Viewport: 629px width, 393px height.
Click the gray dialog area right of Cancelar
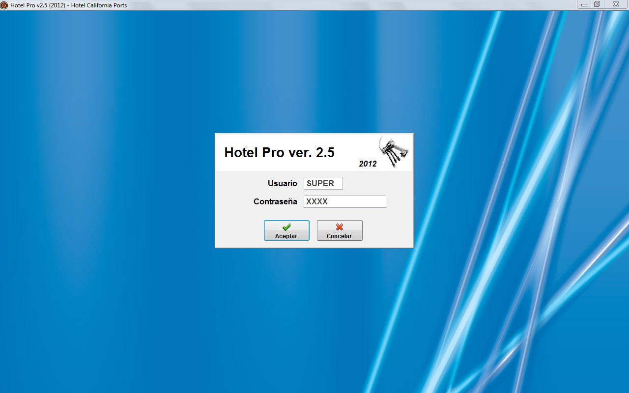(x=387, y=230)
